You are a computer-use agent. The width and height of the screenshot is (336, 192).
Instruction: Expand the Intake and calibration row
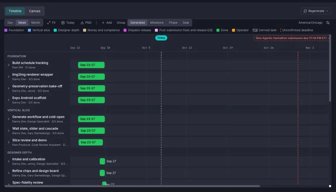(x=9, y=161)
